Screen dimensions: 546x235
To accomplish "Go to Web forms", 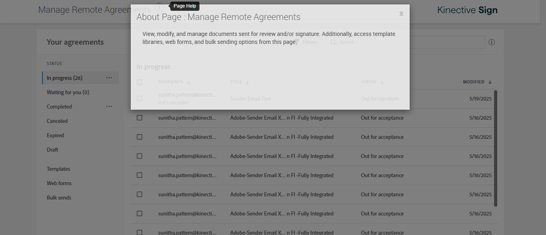I will tap(59, 183).
